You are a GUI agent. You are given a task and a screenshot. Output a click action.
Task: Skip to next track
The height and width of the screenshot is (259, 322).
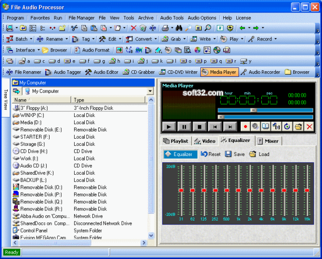pos(230,127)
